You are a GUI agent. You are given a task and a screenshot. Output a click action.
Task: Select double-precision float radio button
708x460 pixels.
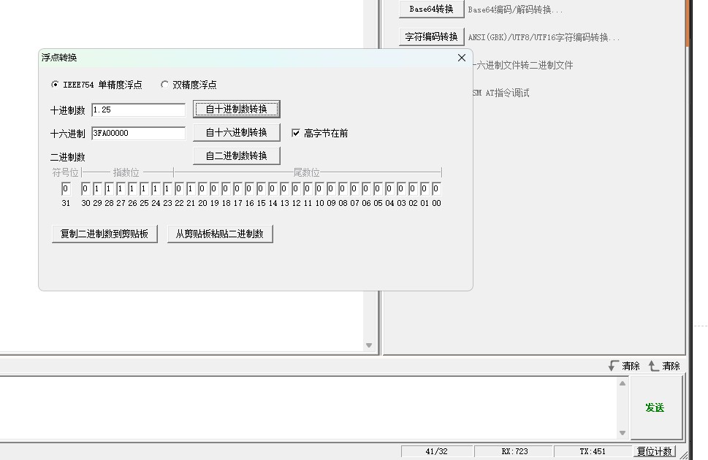(189, 85)
